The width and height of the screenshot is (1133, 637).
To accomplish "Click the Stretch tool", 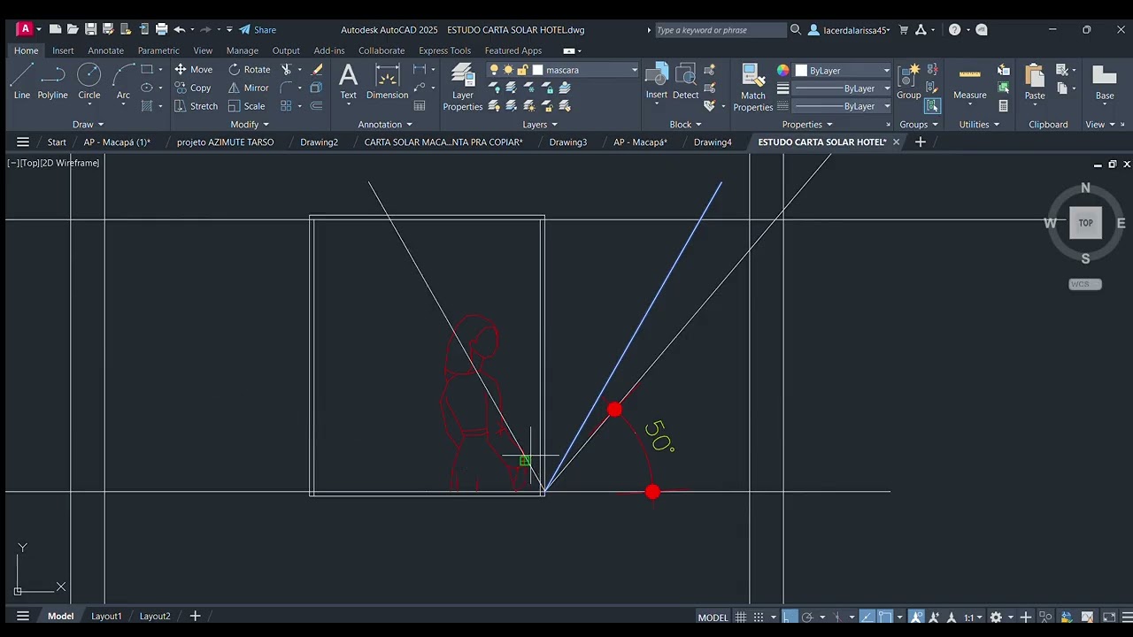I will point(196,106).
